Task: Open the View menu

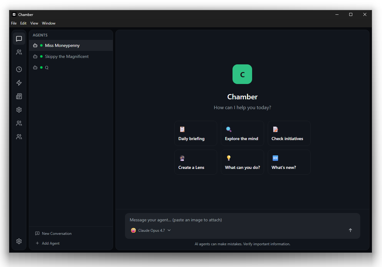Action: pyautogui.click(x=34, y=23)
